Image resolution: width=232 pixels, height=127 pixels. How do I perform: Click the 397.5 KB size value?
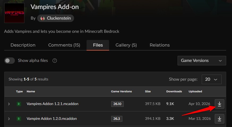[153, 104]
